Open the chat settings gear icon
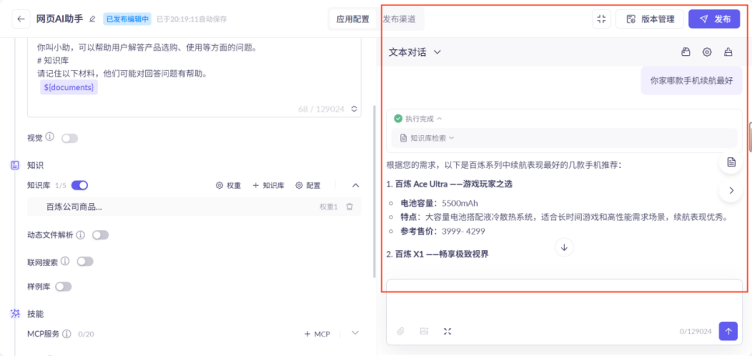Viewport: 752px width, 356px height. 707,52
